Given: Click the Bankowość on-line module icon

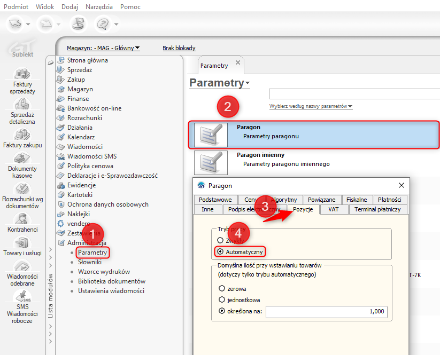Looking at the screenshot, I should tap(60, 108).
